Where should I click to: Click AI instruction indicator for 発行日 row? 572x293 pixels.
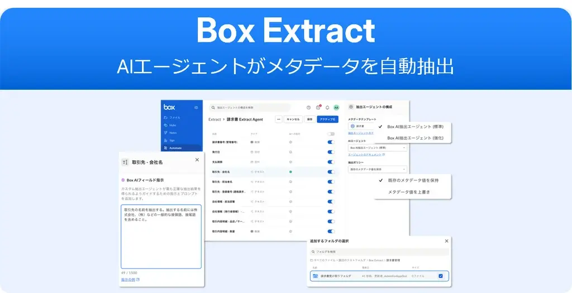pos(290,152)
